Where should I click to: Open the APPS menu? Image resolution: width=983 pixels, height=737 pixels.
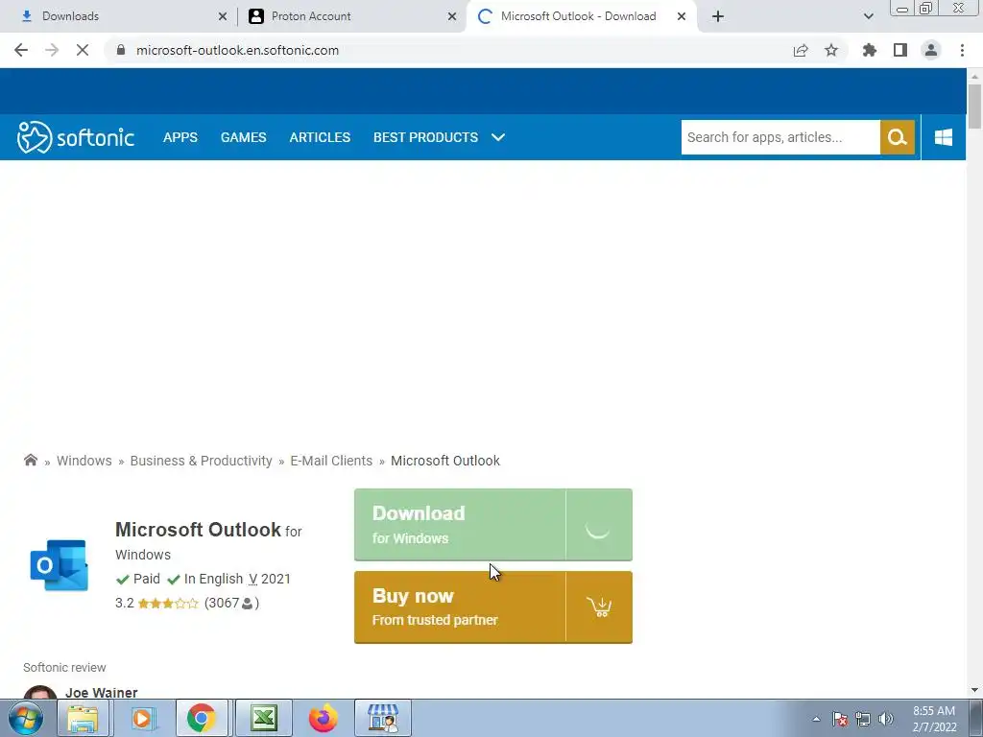click(180, 137)
